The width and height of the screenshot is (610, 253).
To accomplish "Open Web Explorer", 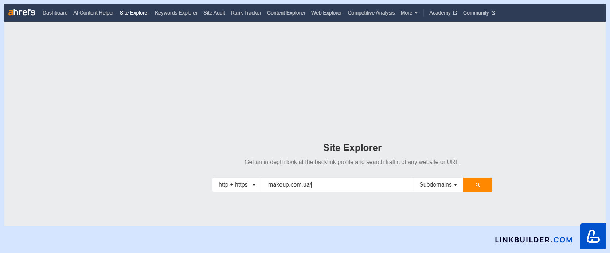I will coord(326,13).
